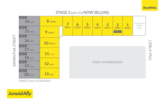The image size is (165, 104).
Task: Select Lot 1 next to detention basin
Action: (127, 26)
